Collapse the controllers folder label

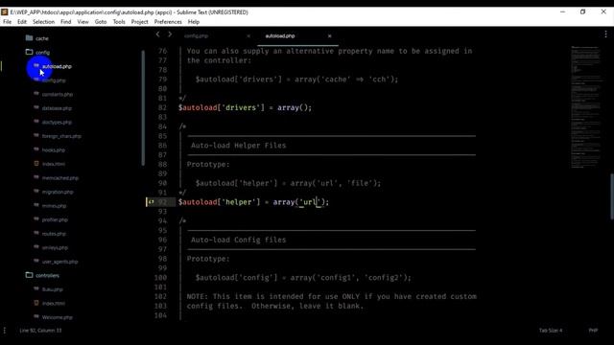tap(47, 276)
